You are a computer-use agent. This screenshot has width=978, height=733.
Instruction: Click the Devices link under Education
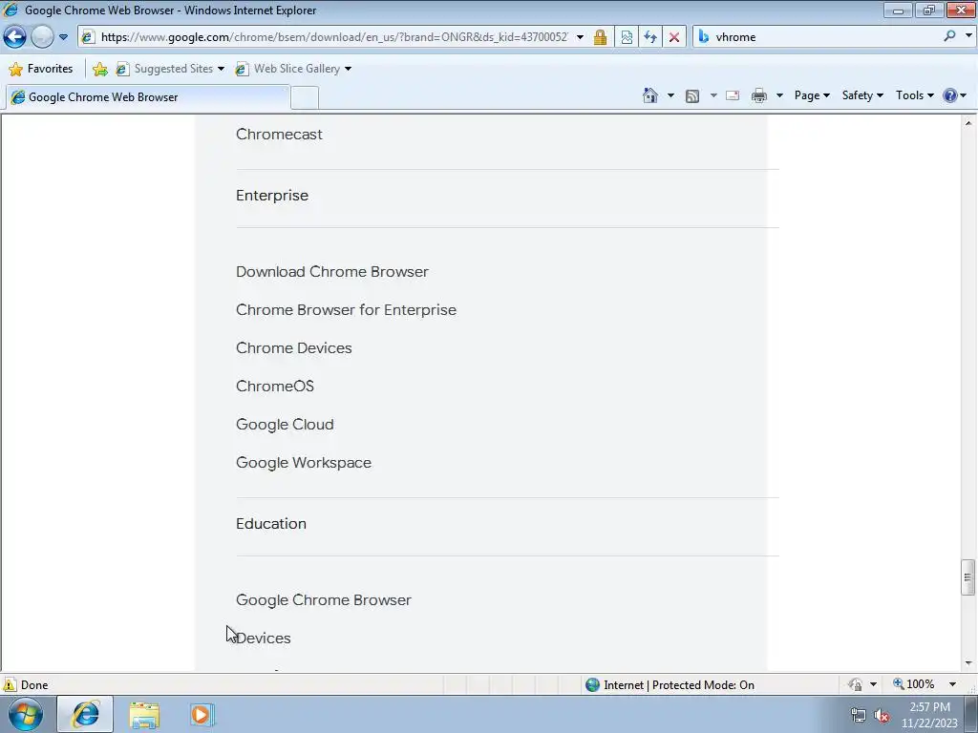click(x=264, y=639)
